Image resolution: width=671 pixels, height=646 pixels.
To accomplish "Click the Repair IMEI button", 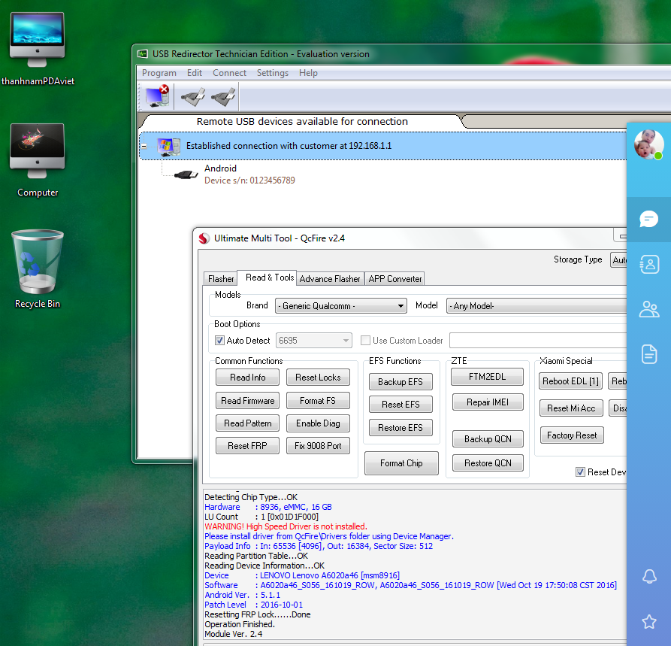I will click(488, 402).
